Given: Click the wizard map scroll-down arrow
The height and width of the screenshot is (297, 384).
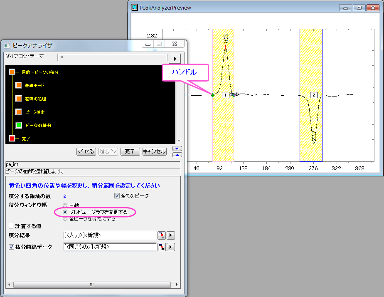Looking at the screenshot, I should coord(179,141).
